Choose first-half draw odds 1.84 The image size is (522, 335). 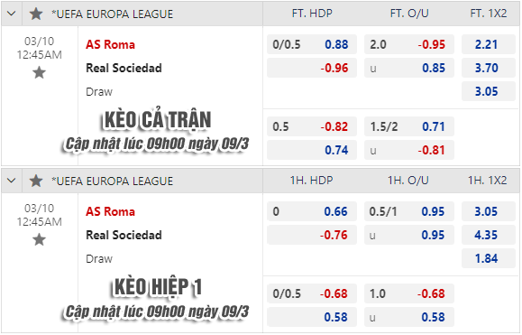(489, 258)
